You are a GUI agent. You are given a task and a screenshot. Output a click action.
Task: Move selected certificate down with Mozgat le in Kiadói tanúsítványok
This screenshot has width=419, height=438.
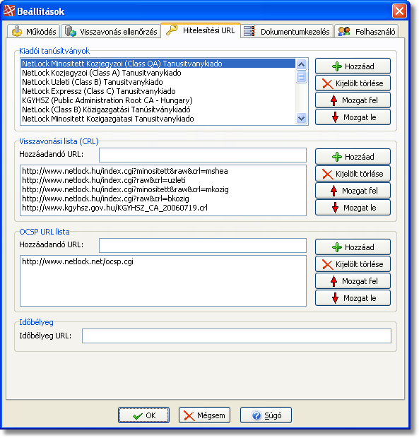tap(353, 117)
